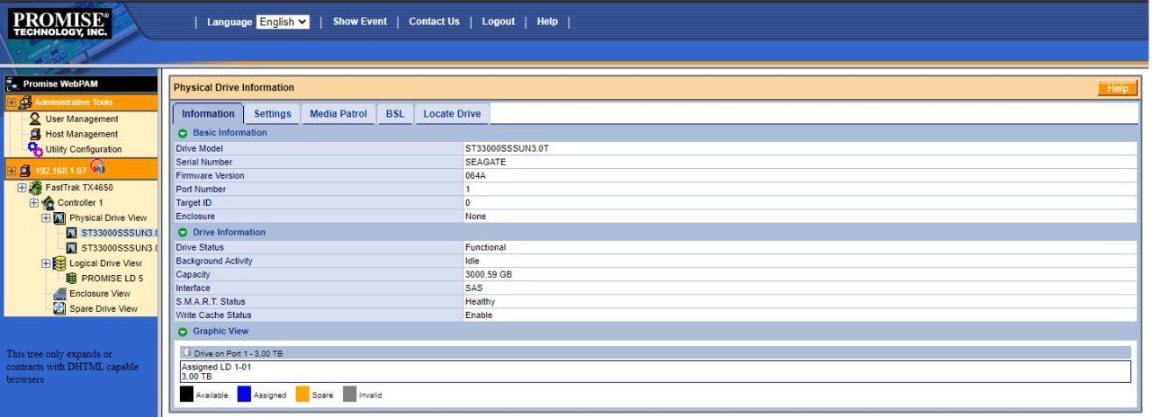The image size is (1152, 417).
Task: Switch to the Settings tab
Action: tap(272, 114)
